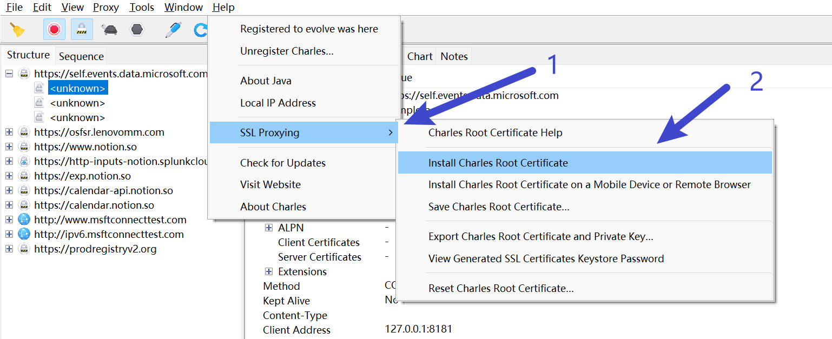832x339 pixels.
Task: Expand the calendar.notion.so node
Action: [9, 205]
